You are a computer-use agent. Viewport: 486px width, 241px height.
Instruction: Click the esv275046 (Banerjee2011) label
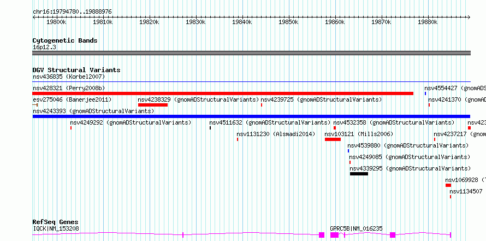pos(72,99)
